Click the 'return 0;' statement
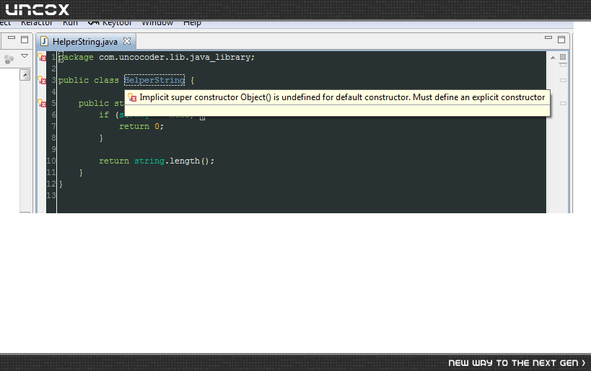 click(x=141, y=126)
